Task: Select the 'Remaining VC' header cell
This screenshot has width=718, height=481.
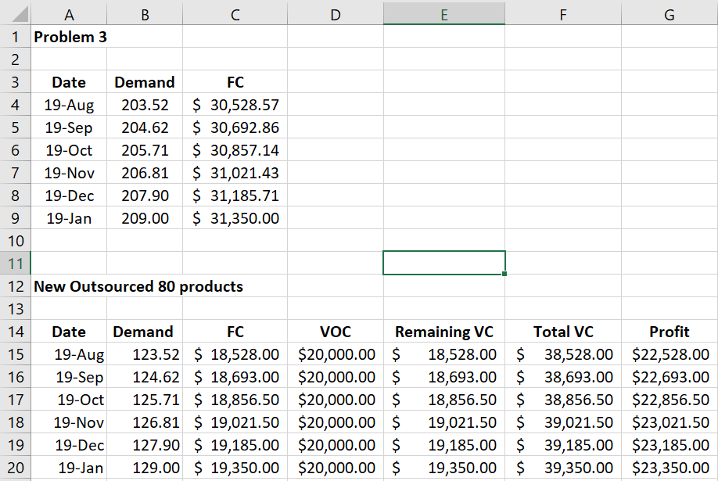Action: click(x=444, y=331)
